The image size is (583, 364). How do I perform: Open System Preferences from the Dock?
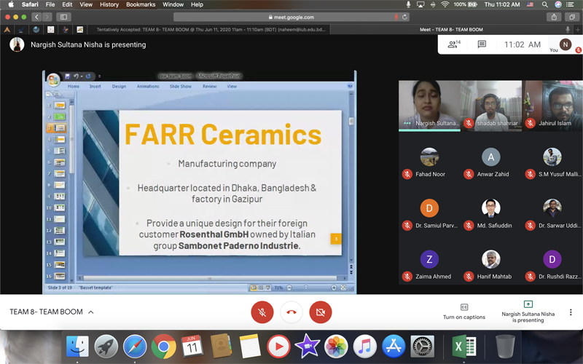(x=423, y=347)
